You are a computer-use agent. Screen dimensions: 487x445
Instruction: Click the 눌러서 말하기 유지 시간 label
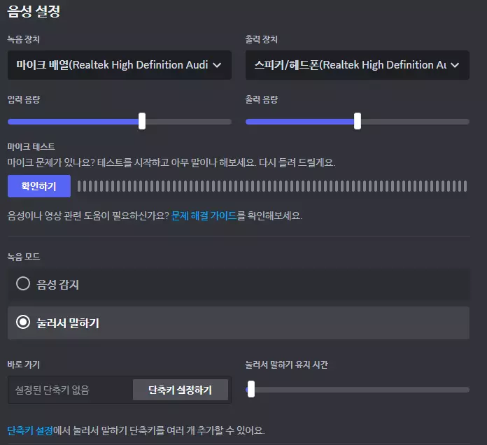286,365
